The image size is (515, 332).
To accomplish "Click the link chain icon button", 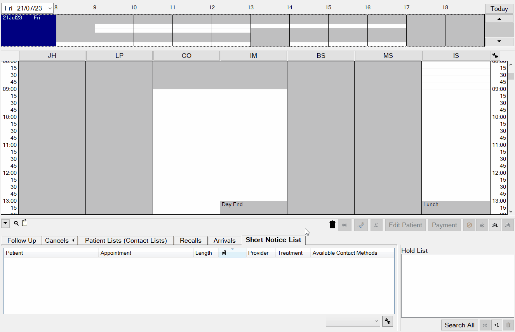I will (x=344, y=225).
